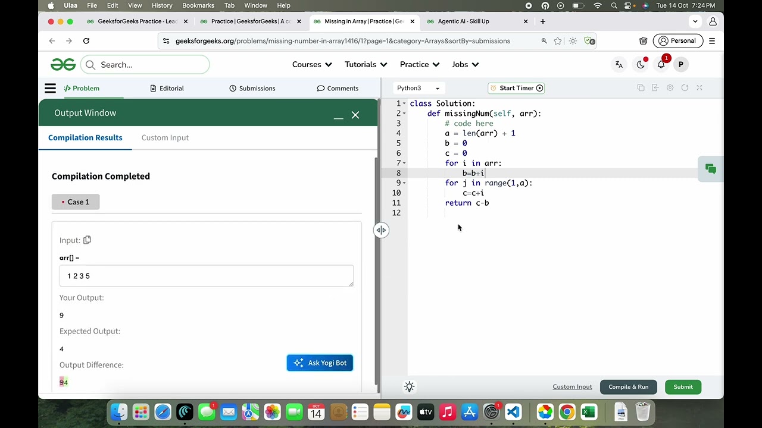Image resolution: width=762 pixels, height=428 pixels.
Task: Launch Finder from the dock
Action: (x=119, y=412)
